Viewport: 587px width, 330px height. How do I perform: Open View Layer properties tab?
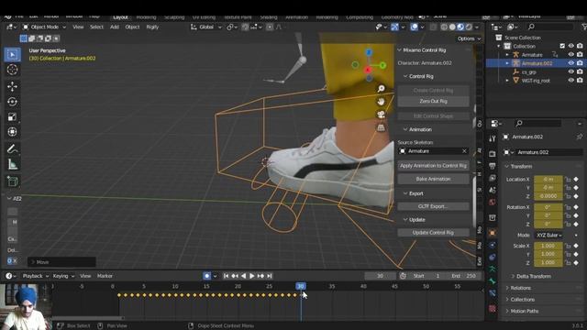[493, 178]
